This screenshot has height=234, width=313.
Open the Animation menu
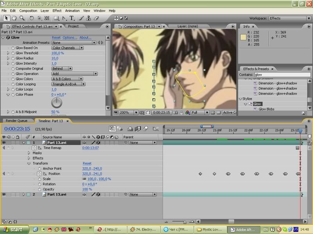coord(72,11)
